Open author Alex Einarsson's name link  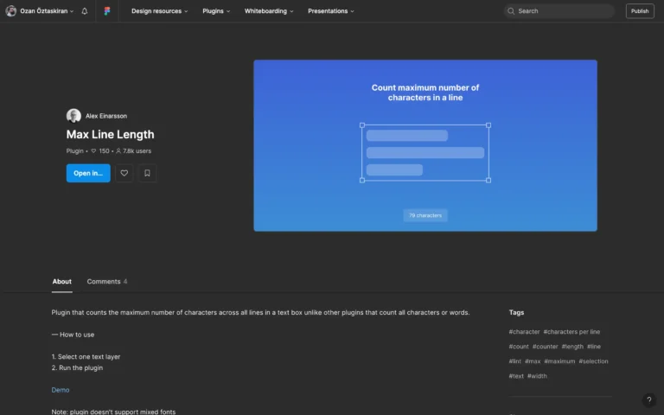105,116
